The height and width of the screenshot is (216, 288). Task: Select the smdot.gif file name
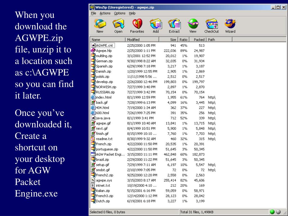click(x=103, y=170)
